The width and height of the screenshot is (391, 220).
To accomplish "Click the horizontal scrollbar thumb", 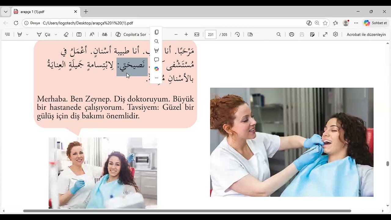I will [x=187, y=211].
